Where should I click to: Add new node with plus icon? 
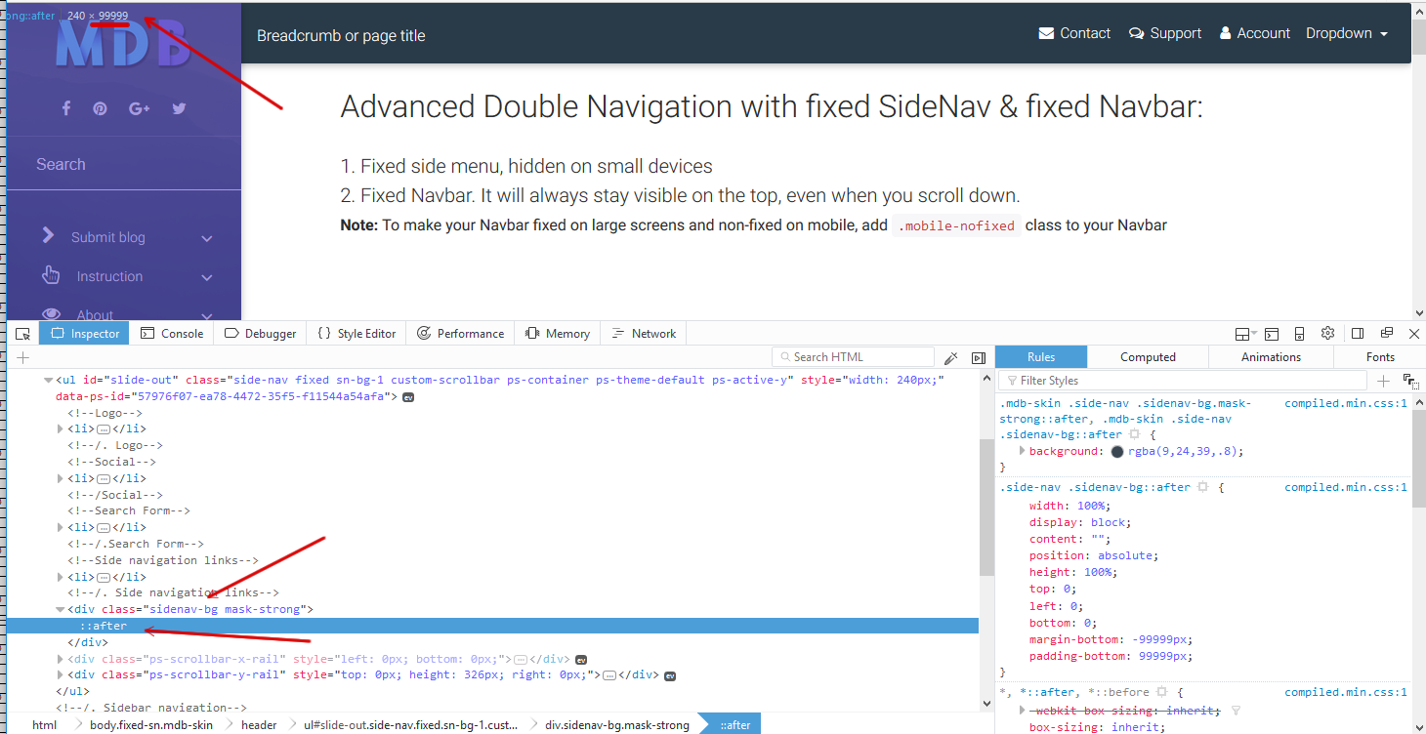coord(23,357)
